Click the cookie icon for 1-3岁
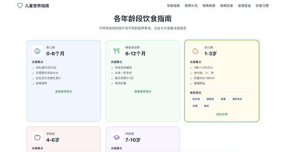This screenshot has width=282, height=152. click(x=195, y=51)
